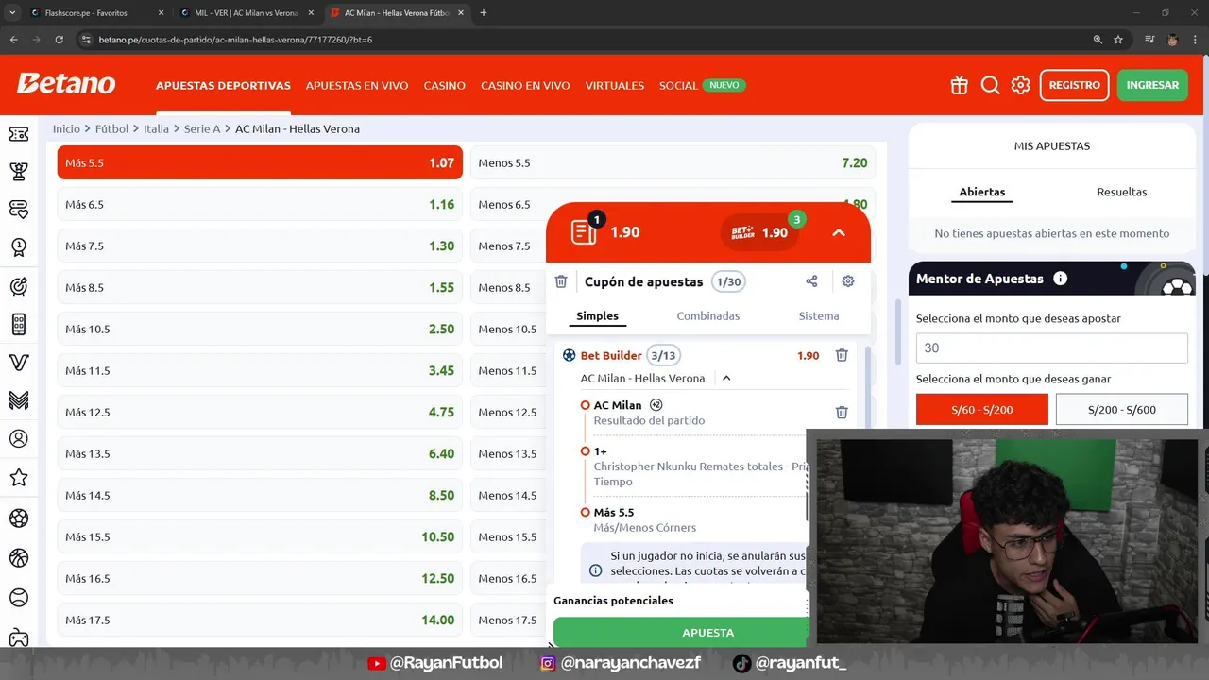Switch to Sistema tab in bet slip

pyautogui.click(x=819, y=316)
